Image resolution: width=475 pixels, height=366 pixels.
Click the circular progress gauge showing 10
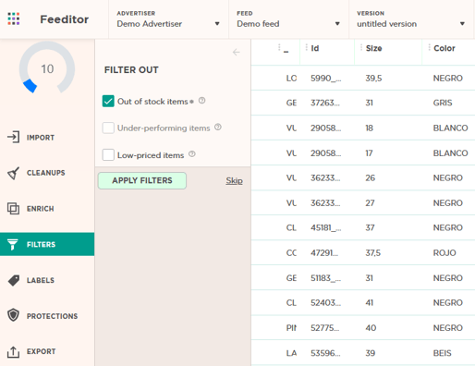tap(47, 68)
